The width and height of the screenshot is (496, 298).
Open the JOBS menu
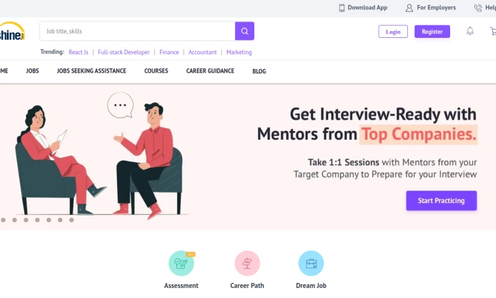click(x=33, y=71)
